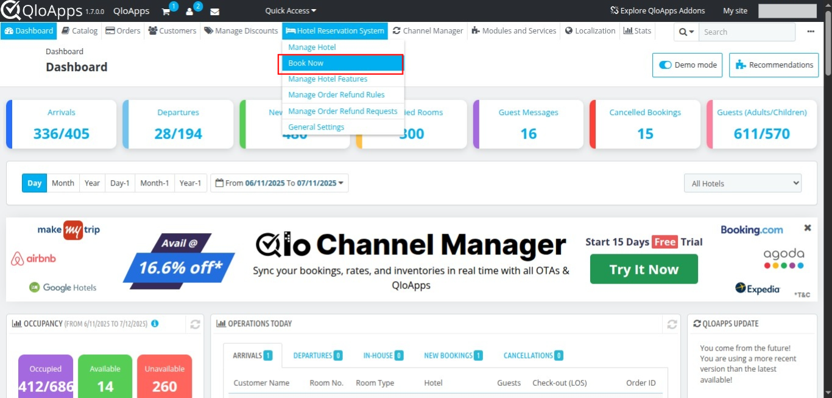
Task: Open the Customers menu
Action: (x=172, y=31)
